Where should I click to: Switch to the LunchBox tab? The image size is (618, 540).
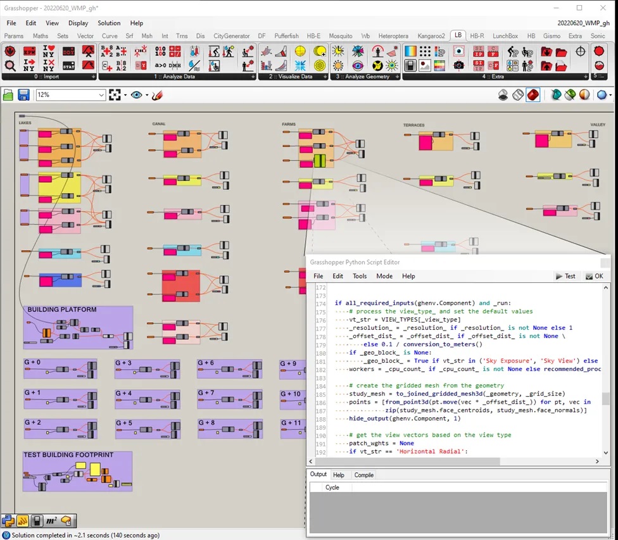[505, 36]
